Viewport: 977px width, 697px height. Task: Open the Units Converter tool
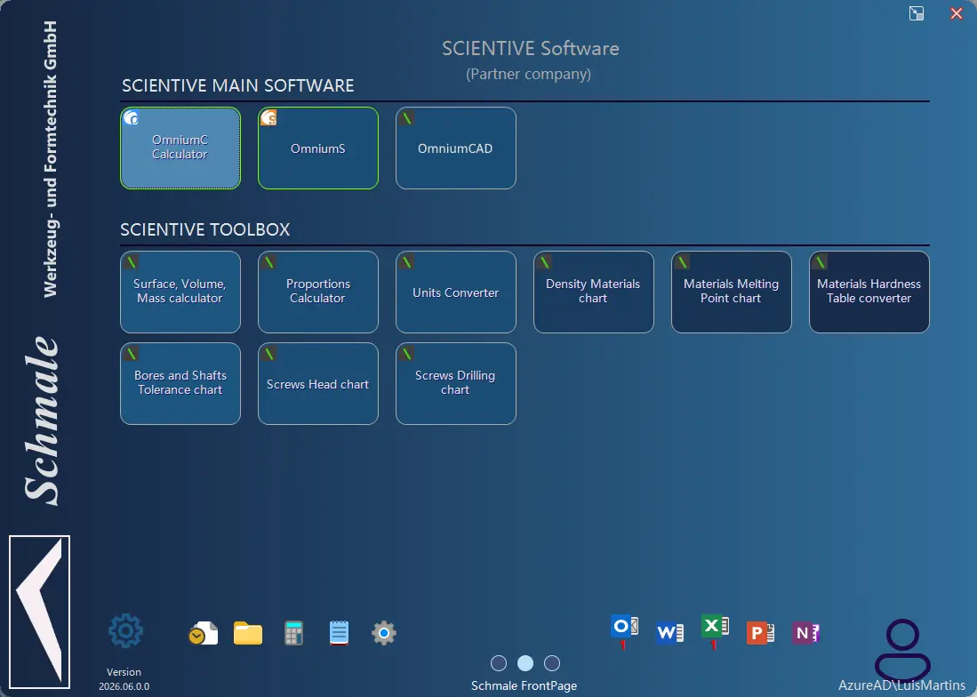[x=455, y=292]
